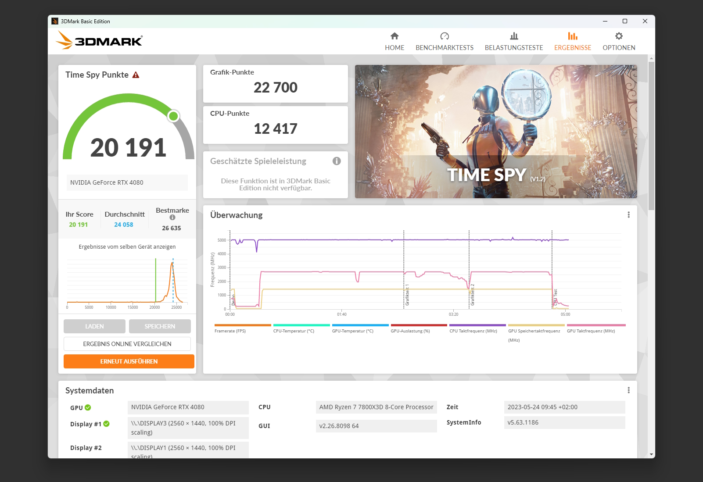The height and width of the screenshot is (482, 703).
Task: Click the info icon under Bestmarke
Action: coord(172,218)
